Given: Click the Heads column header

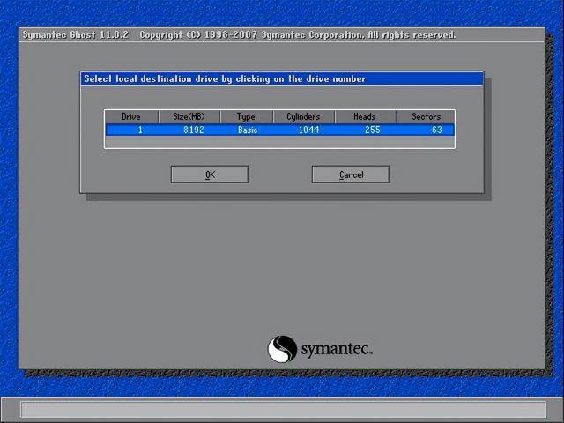Looking at the screenshot, I should tap(365, 117).
